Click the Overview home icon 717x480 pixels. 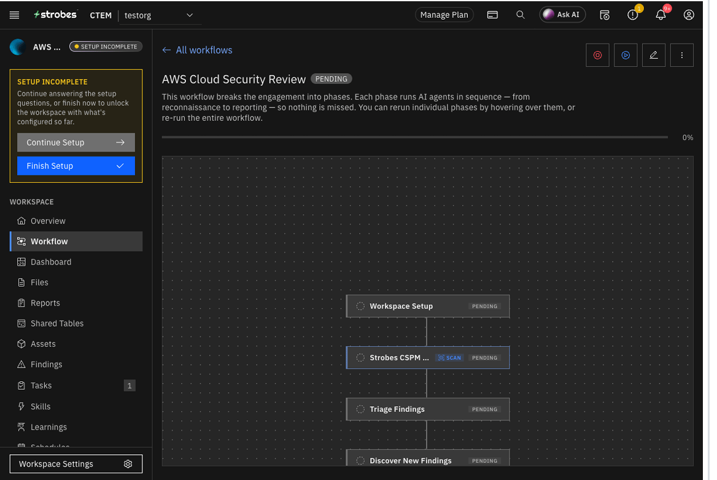click(21, 221)
